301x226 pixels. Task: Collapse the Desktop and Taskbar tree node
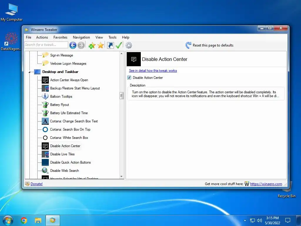click(x=29, y=72)
